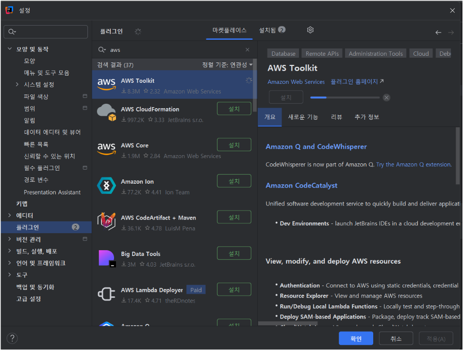This screenshot has height=350, width=463.
Task: Click the settings search magnifier icon
Action: click(x=12, y=32)
